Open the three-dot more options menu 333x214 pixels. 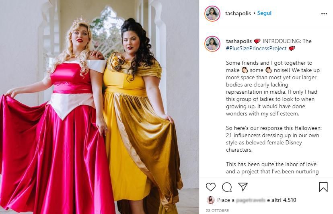tap(324, 14)
